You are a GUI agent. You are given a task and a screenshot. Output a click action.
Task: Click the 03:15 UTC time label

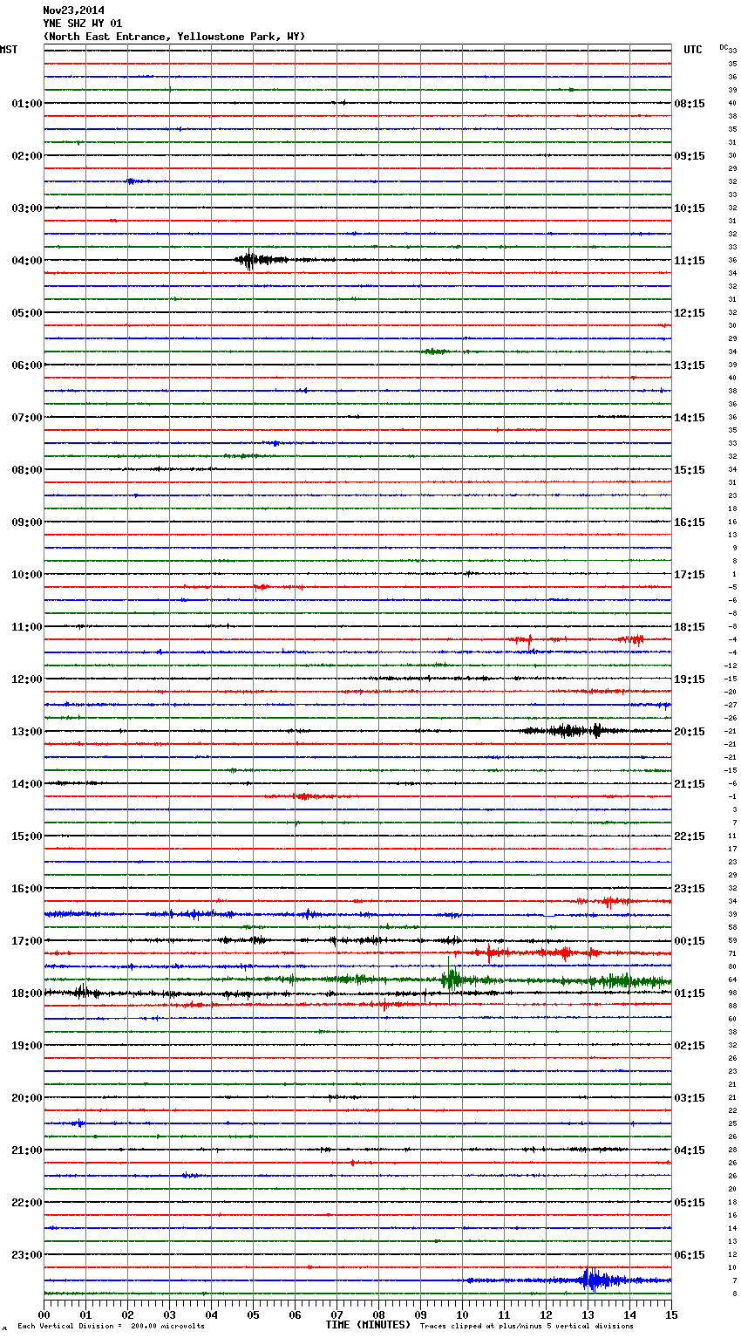690,1098
